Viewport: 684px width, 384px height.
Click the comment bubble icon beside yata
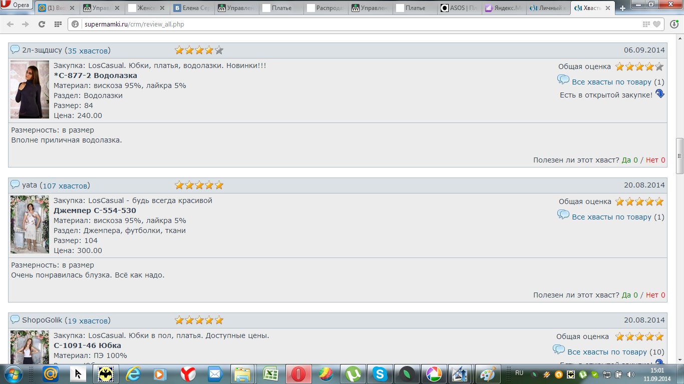point(15,184)
